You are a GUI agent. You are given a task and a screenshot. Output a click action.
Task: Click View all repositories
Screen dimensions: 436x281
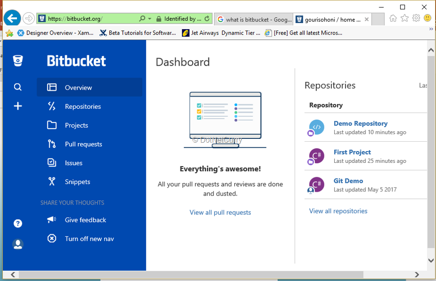click(x=337, y=211)
